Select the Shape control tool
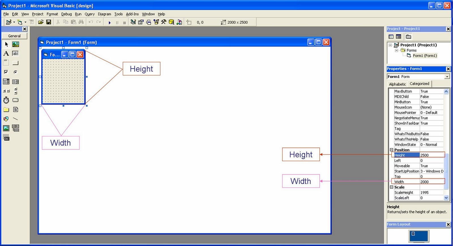The width and height of the screenshot is (453, 246). (x=6, y=119)
